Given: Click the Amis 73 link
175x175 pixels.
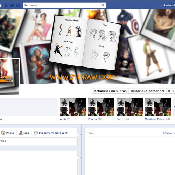Looking at the screenshot, I should (x=65, y=119).
